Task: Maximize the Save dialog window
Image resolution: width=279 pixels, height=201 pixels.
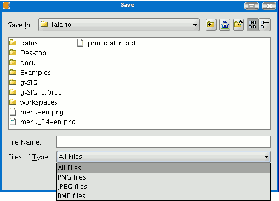Action: coord(252,5)
